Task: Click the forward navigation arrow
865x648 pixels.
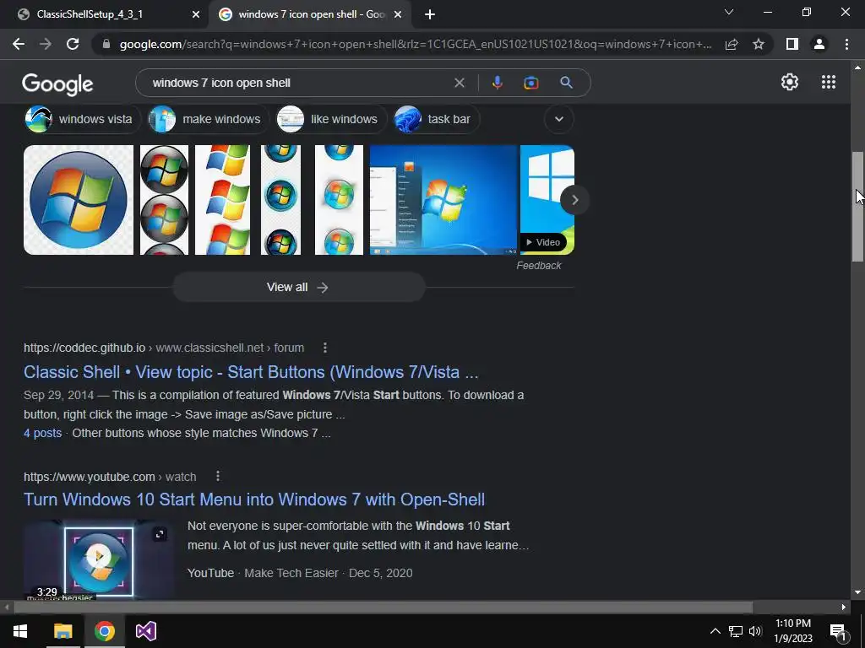Action: coord(46,44)
